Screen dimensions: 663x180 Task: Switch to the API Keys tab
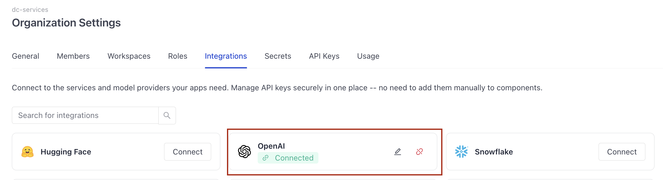point(324,56)
